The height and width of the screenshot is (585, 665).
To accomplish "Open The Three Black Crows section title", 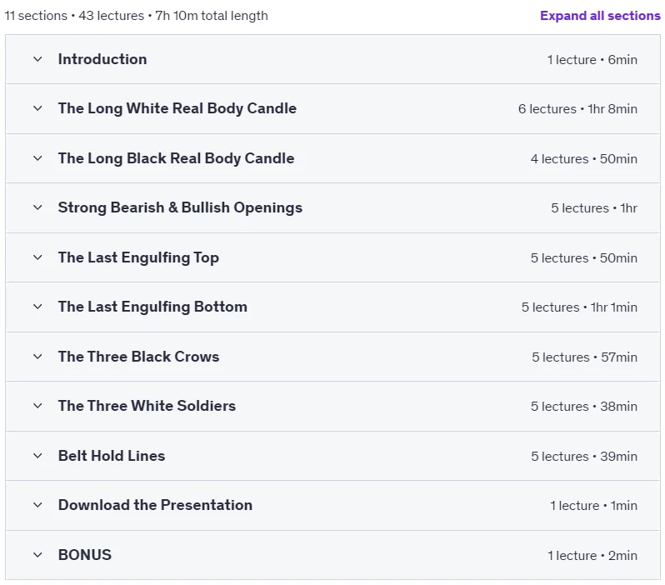I will (138, 357).
